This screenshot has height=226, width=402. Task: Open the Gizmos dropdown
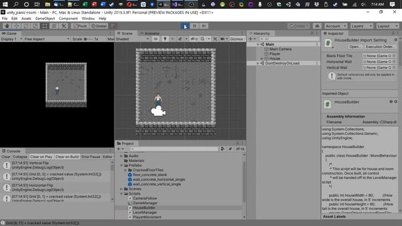236,39
